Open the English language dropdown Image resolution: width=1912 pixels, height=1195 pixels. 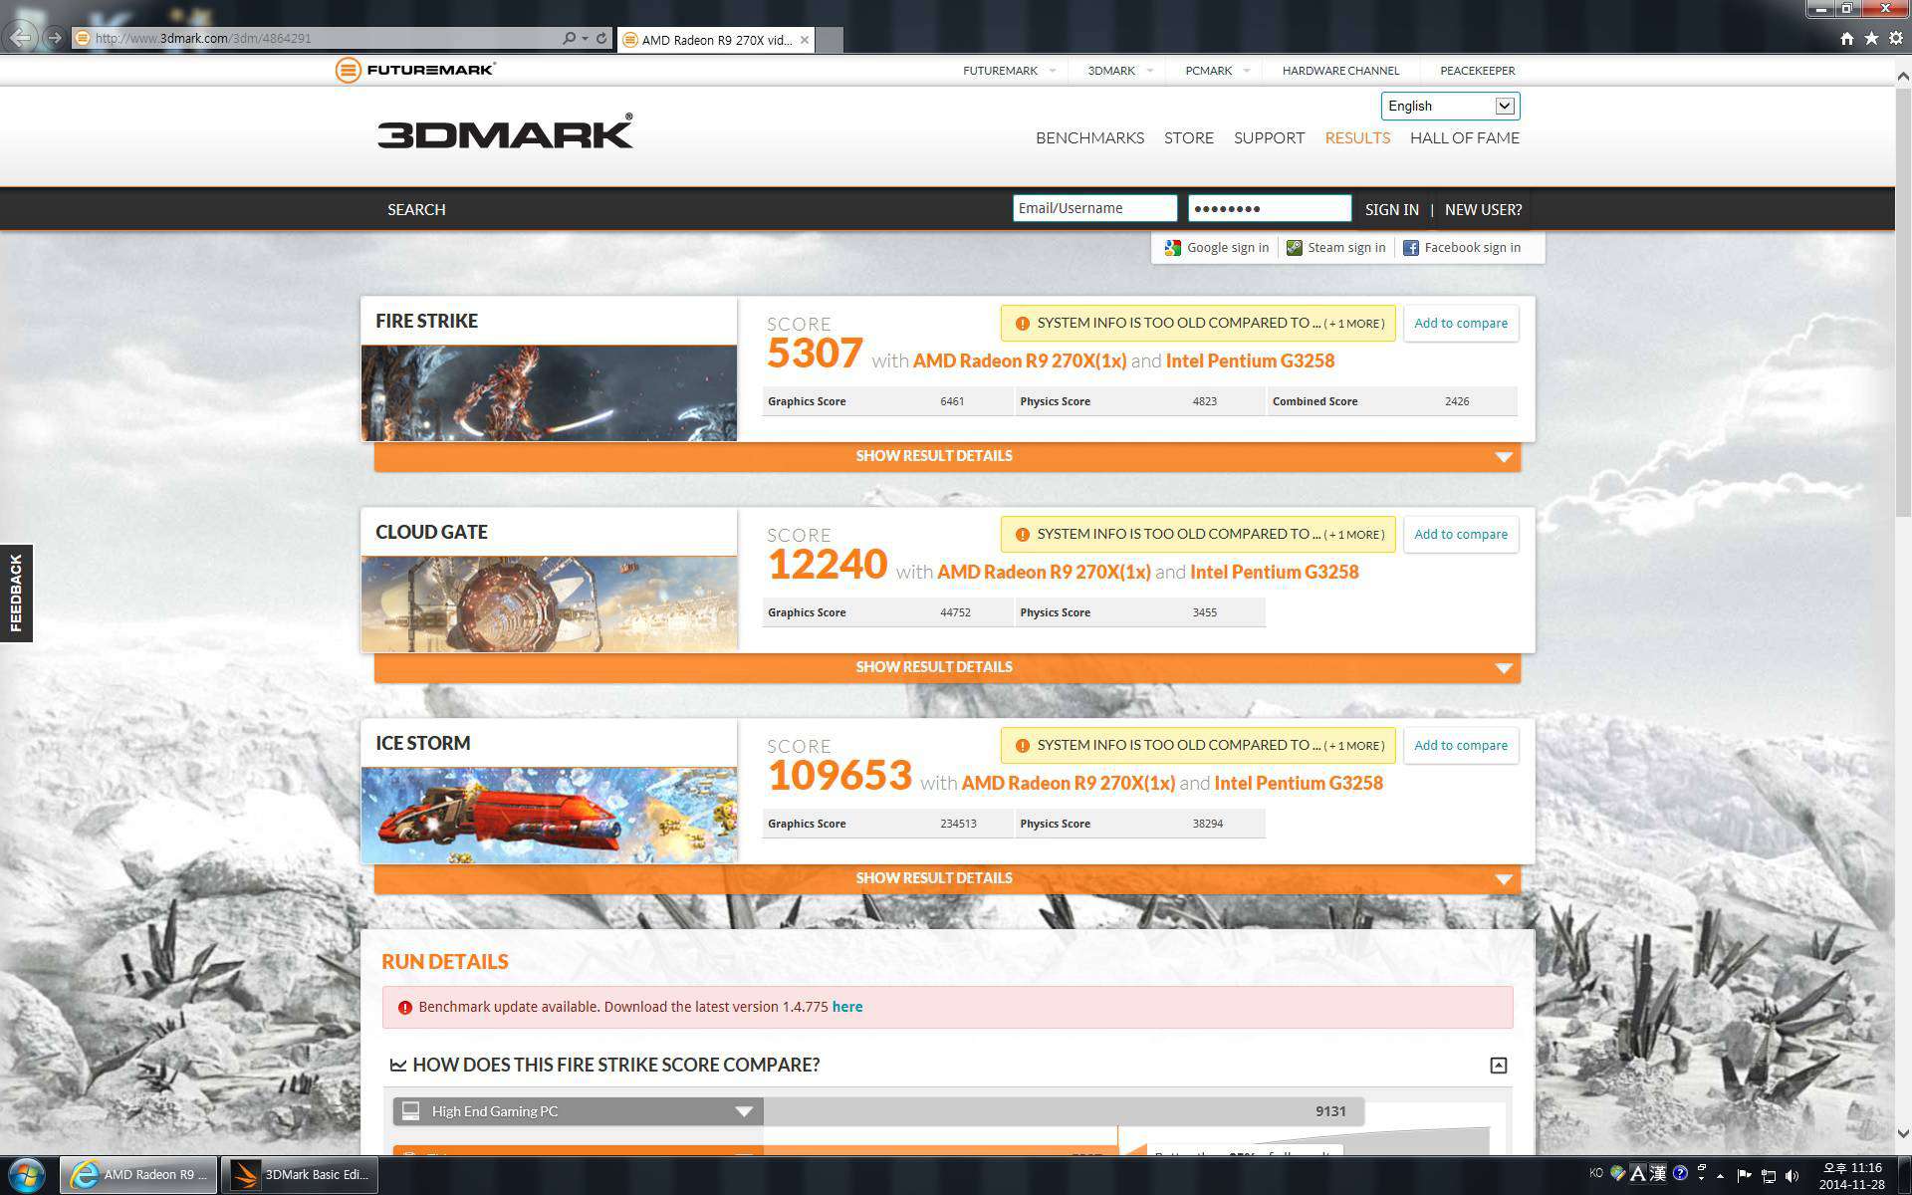1450,106
